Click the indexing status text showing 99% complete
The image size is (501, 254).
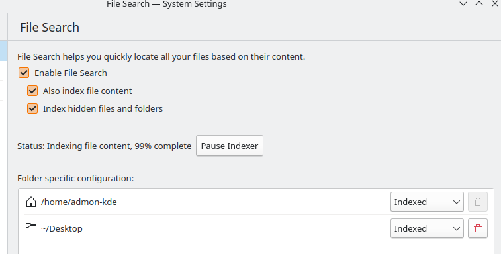[104, 146]
